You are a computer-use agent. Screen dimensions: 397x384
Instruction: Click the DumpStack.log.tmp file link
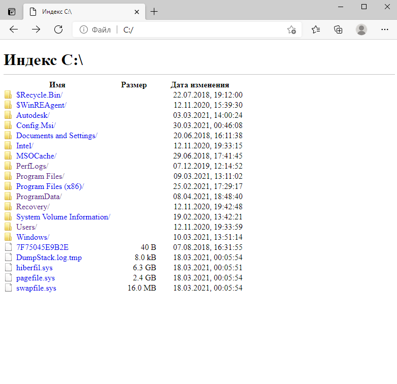tap(49, 258)
